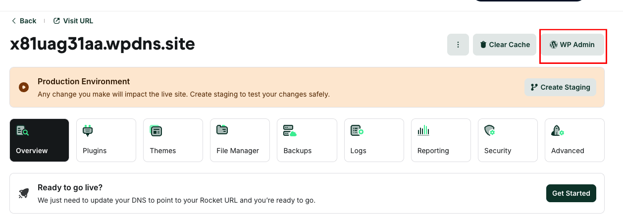Click the x81uag31aa.wpdns.site site title
The height and width of the screenshot is (223, 623).
click(103, 44)
